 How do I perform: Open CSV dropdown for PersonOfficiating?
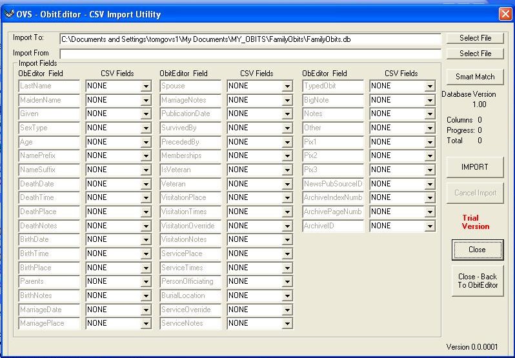(287, 281)
